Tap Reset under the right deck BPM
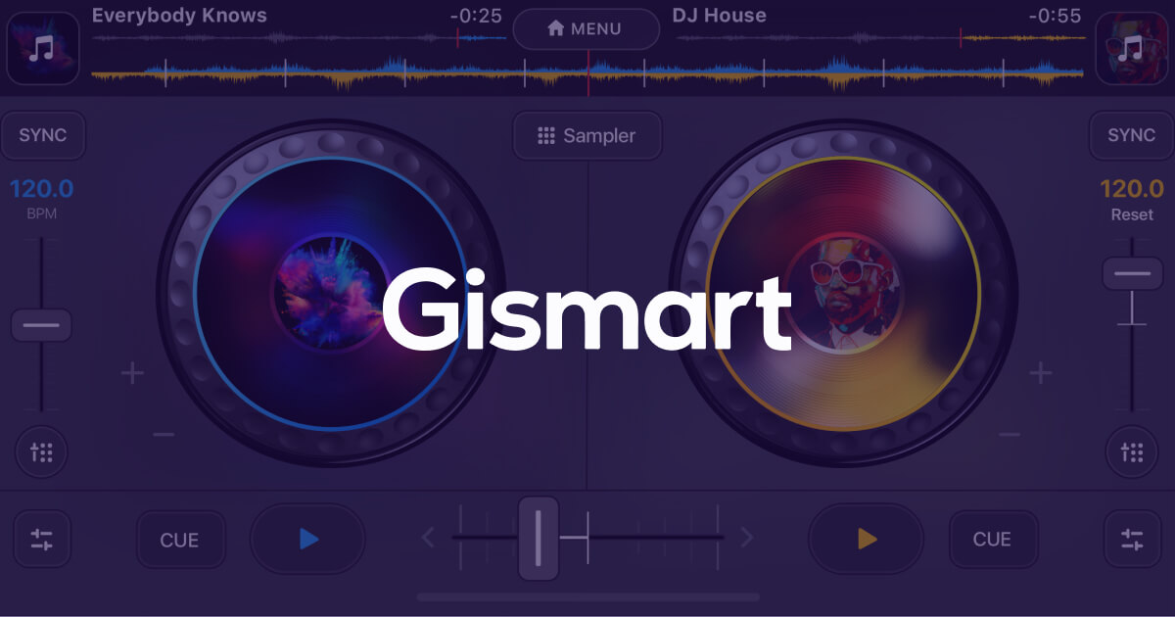1175x617 pixels. pos(1132,214)
